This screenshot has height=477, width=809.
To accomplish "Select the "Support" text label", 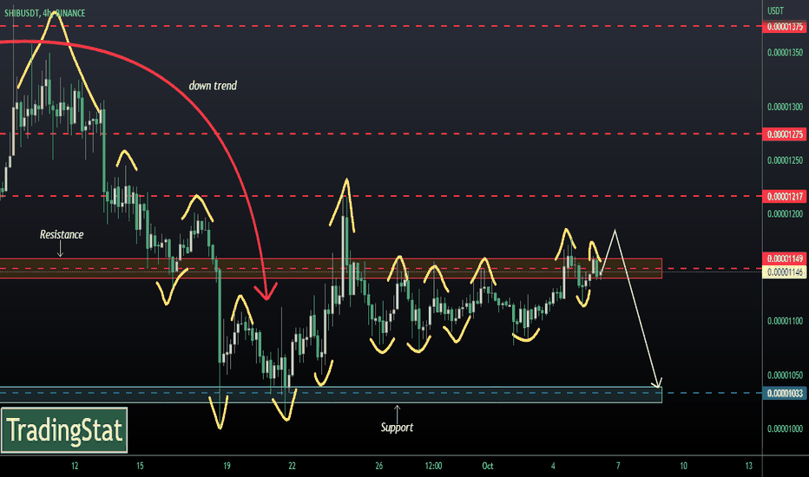I will coord(397,428).
